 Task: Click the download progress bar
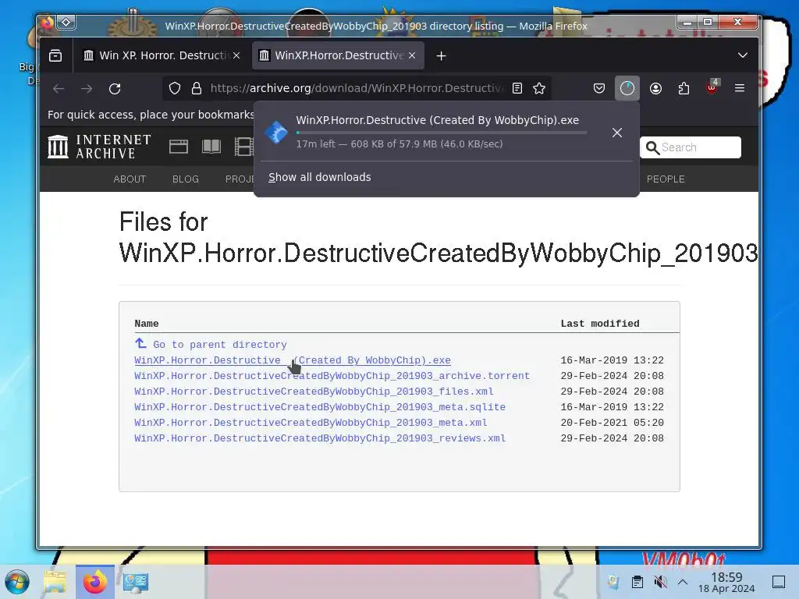442,133
